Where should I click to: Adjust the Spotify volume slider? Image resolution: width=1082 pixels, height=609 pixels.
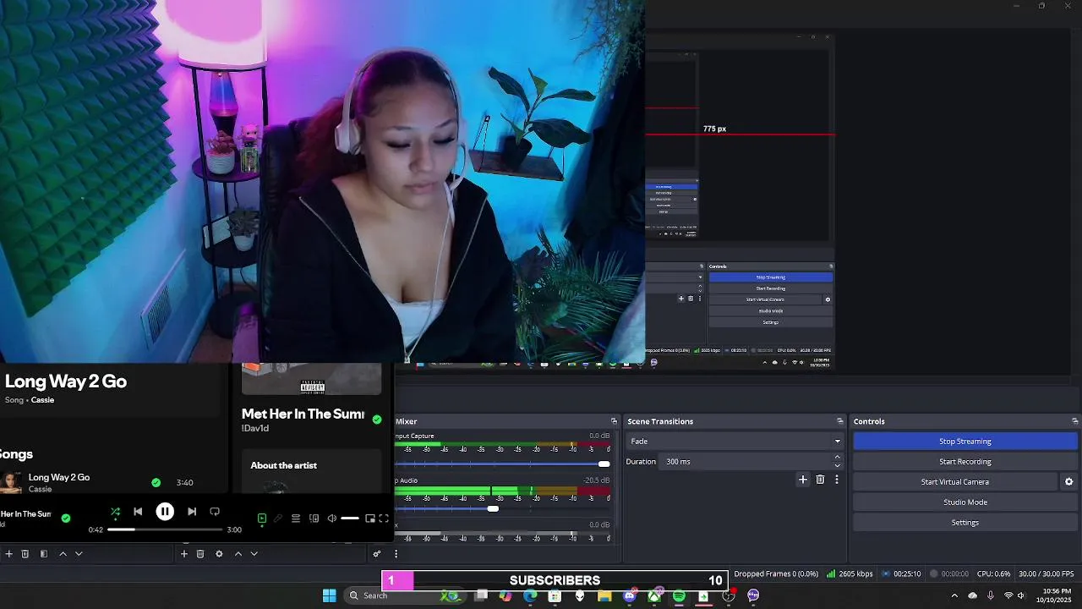coord(350,518)
